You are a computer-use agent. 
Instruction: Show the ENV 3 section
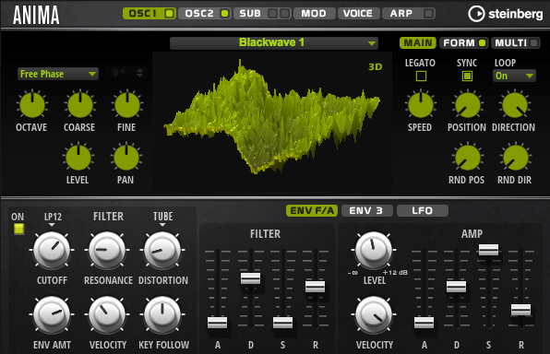pyautogui.click(x=366, y=210)
